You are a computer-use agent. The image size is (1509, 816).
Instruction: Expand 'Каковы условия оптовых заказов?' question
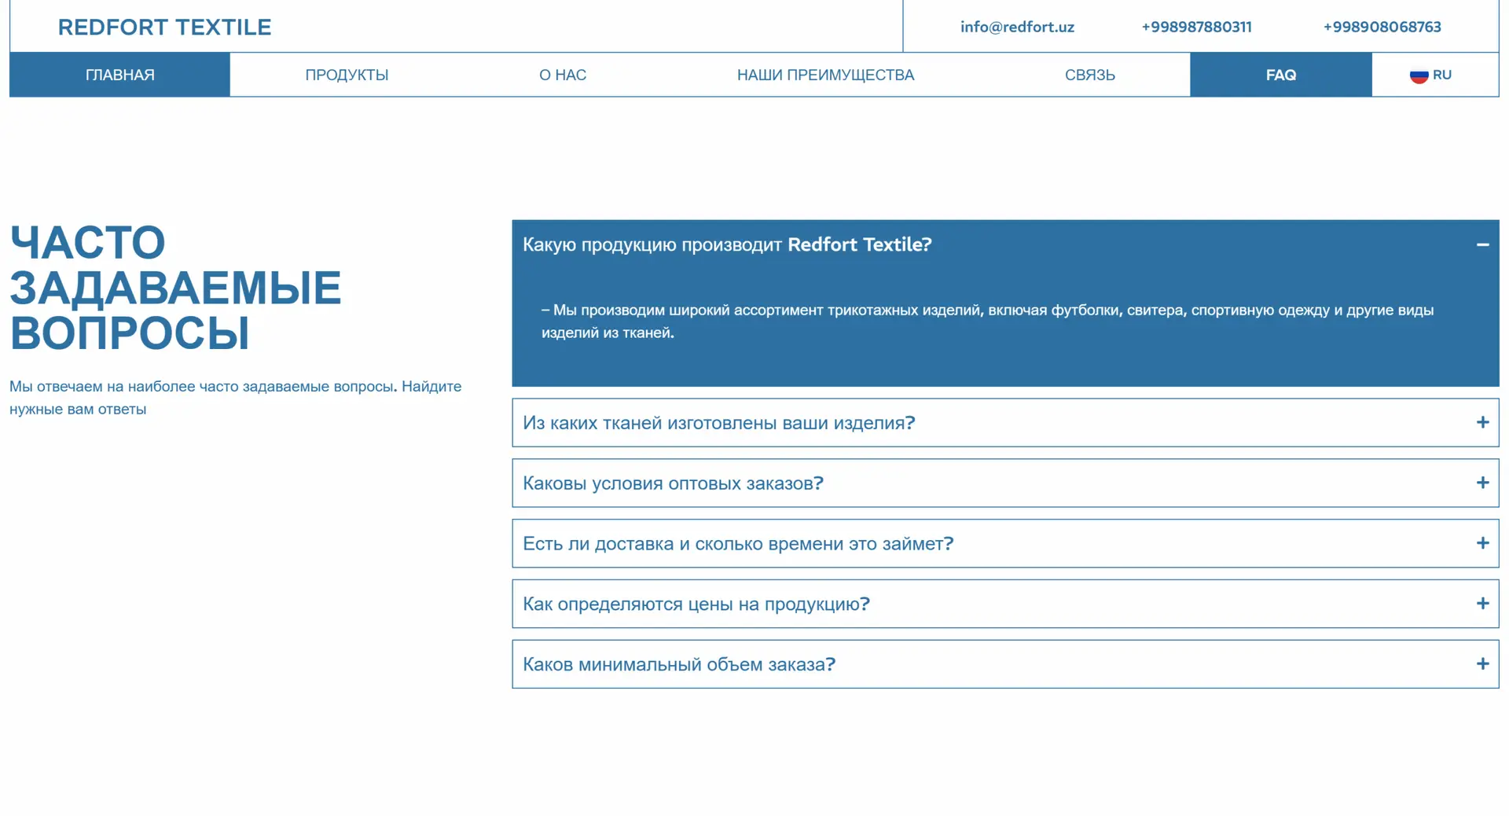[673, 483]
